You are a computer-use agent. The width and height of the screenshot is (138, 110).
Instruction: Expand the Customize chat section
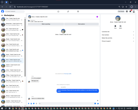coord(118,32)
